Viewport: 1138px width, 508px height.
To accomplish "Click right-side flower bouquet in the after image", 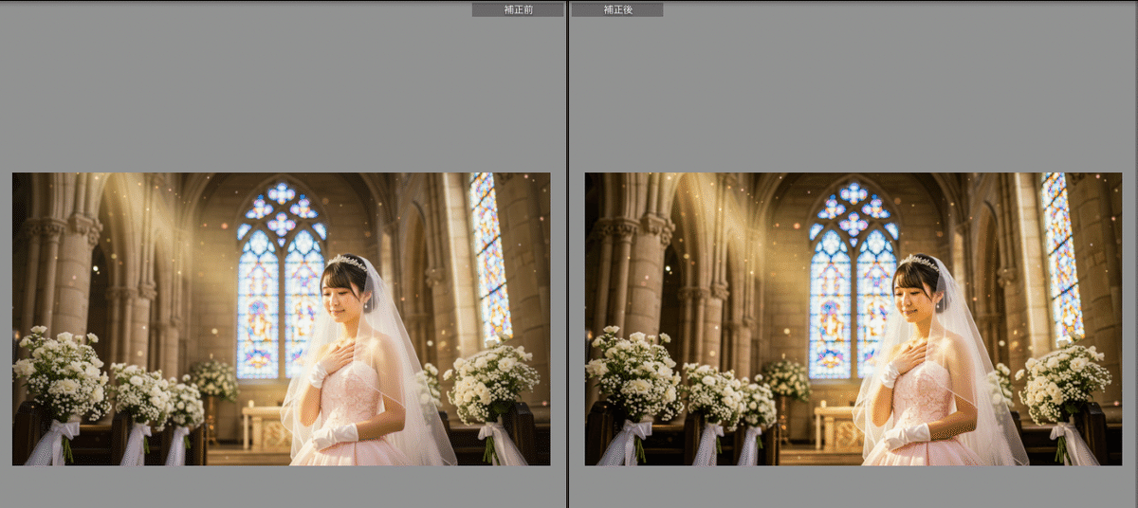I will (x=1062, y=381).
